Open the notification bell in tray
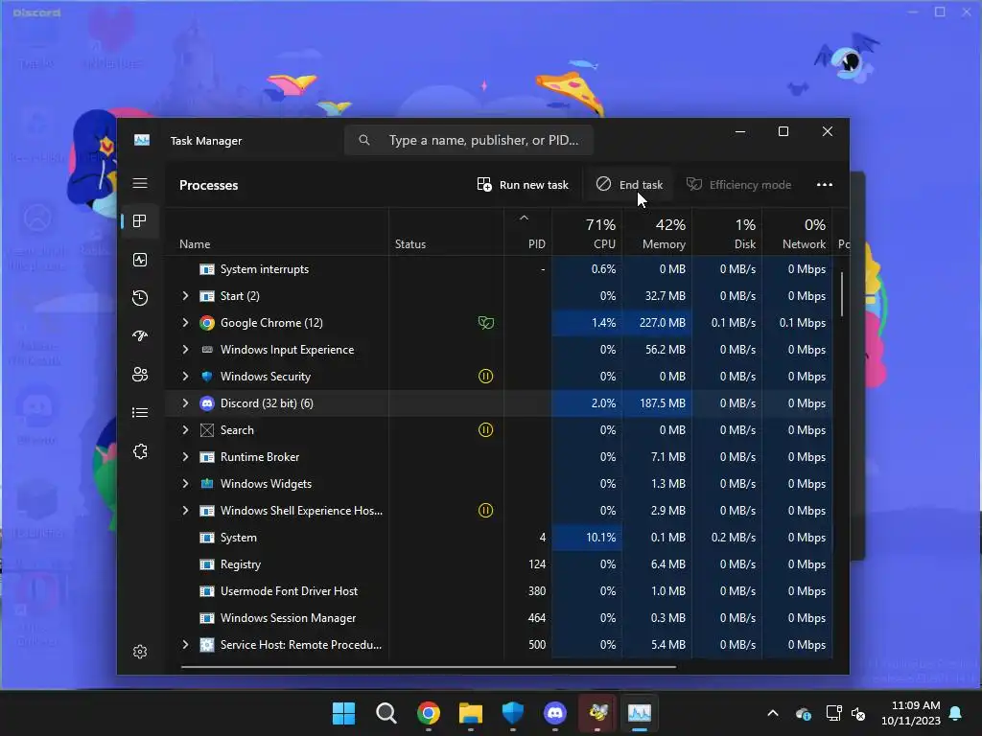The width and height of the screenshot is (982, 736). pyautogui.click(x=956, y=713)
